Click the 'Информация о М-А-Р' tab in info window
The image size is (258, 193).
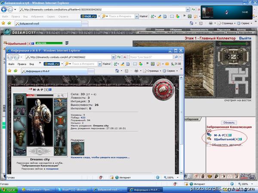point(55,71)
